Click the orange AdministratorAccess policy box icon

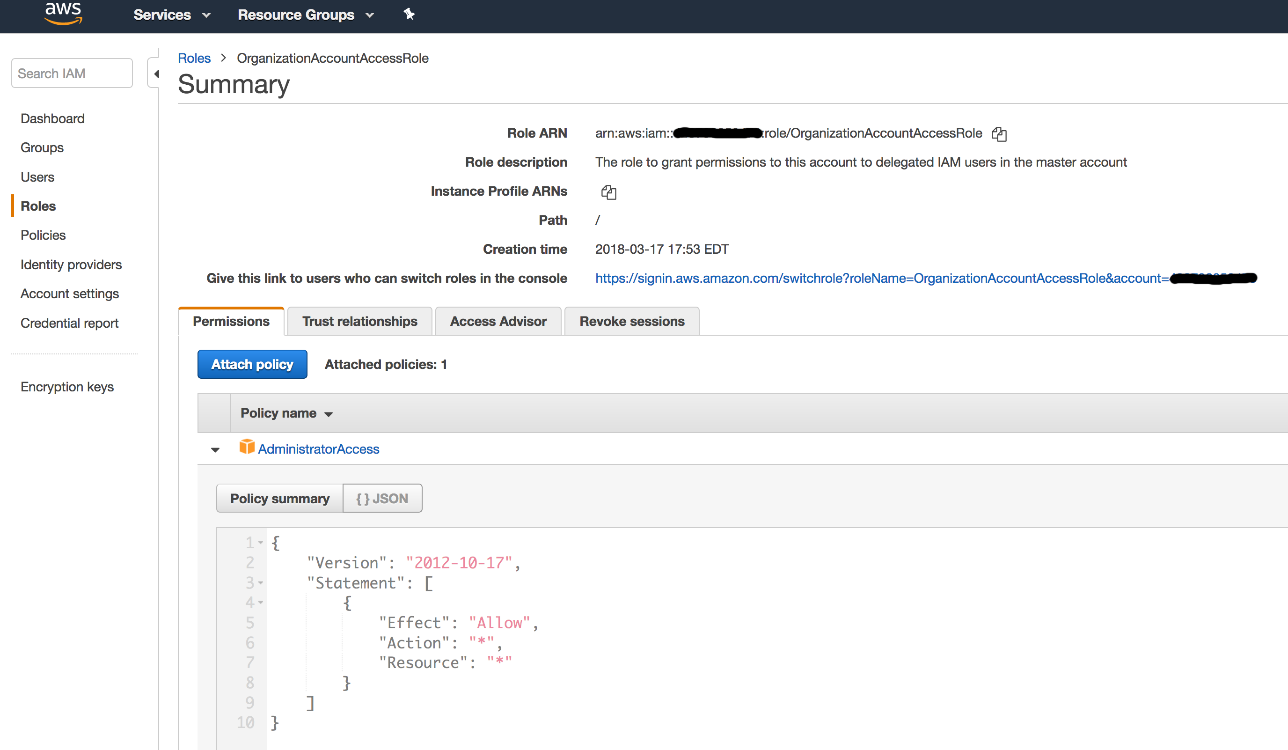pos(247,447)
